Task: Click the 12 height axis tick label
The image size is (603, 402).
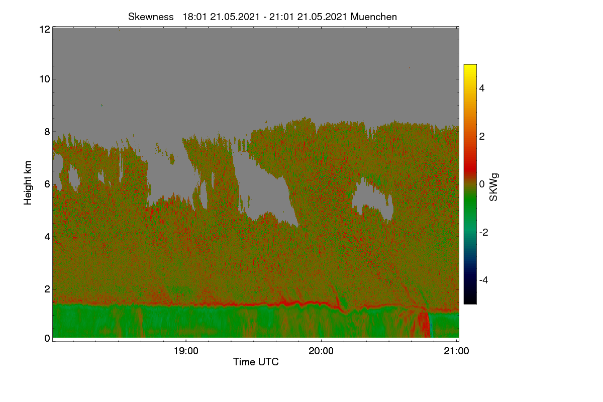Action: [x=45, y=29]
